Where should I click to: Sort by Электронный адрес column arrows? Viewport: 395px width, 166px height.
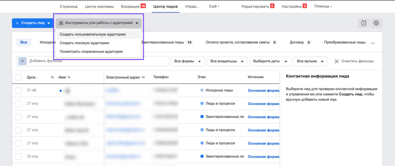(x=143, y=77)
